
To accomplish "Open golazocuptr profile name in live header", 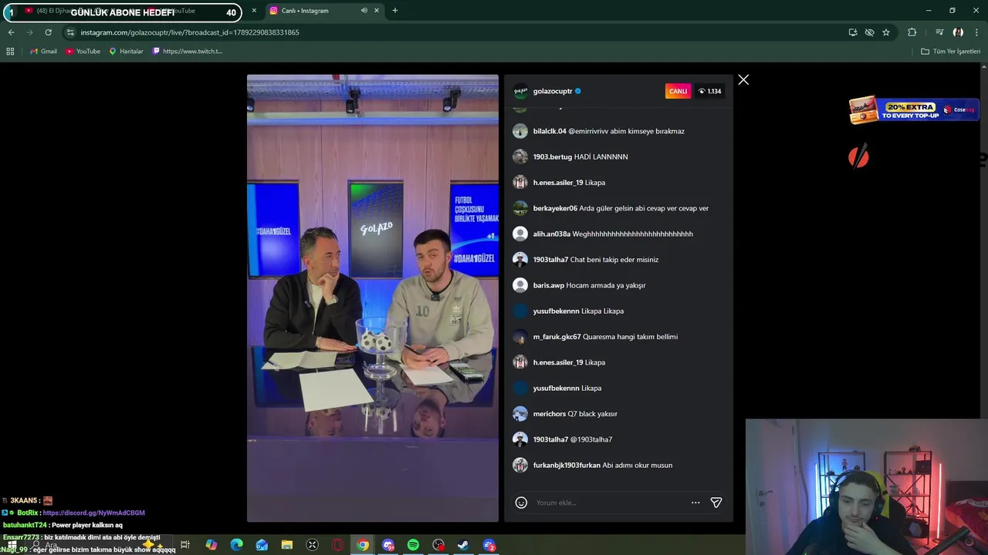I will (553, 91).
